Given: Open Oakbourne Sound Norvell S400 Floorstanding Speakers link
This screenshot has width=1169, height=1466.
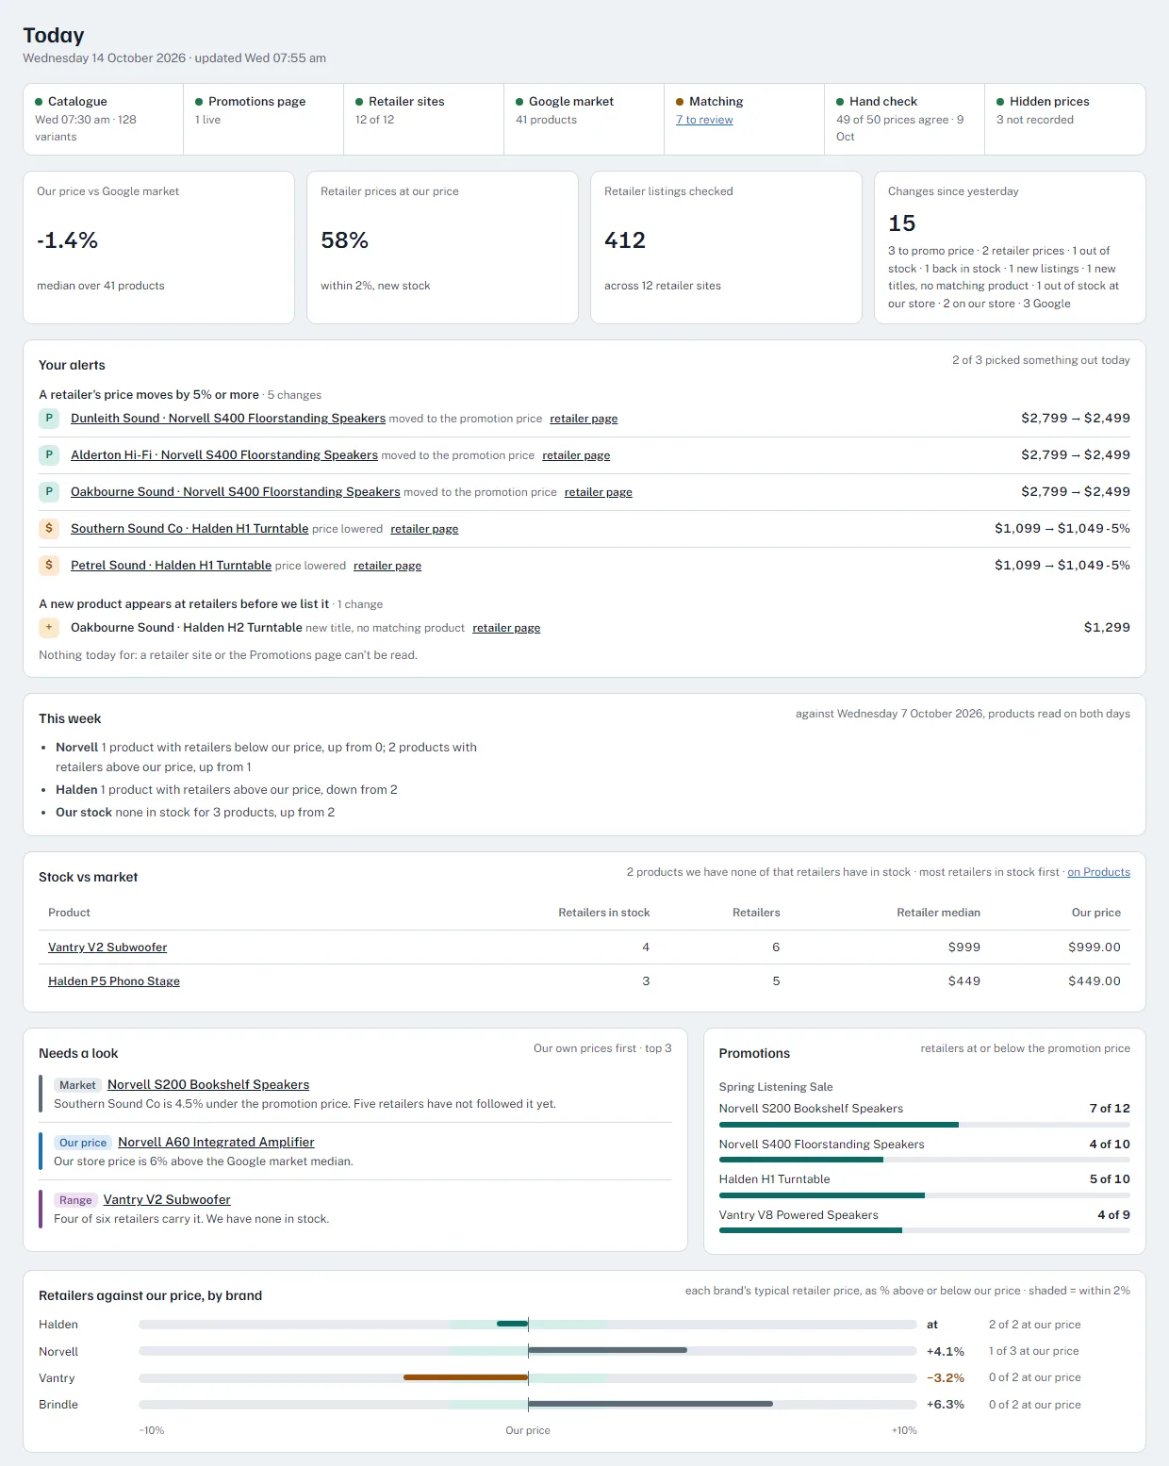Looking at the screenshot, I should pos(236,492).
